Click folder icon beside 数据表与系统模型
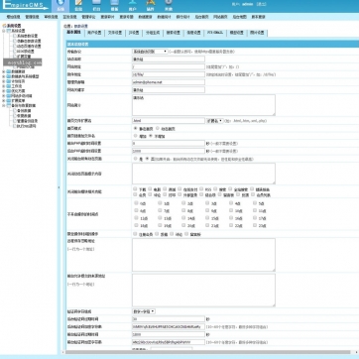Screen dimensions: 359x359 pyautogui.click(x=9, y=76)
